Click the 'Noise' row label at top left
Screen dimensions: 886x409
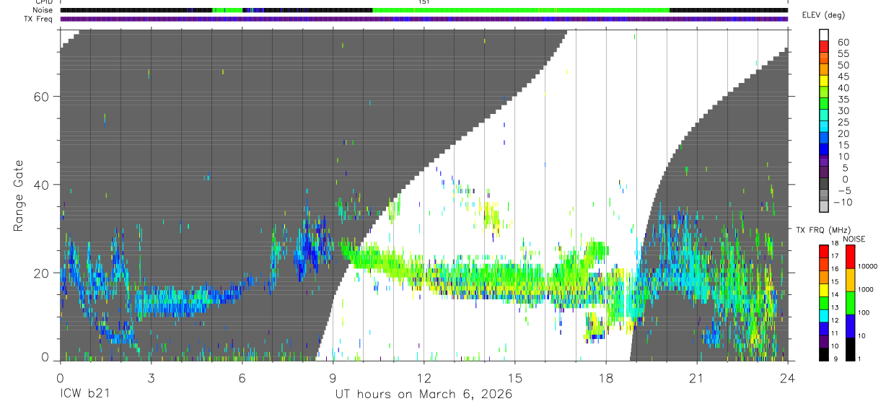click(43, 10)
